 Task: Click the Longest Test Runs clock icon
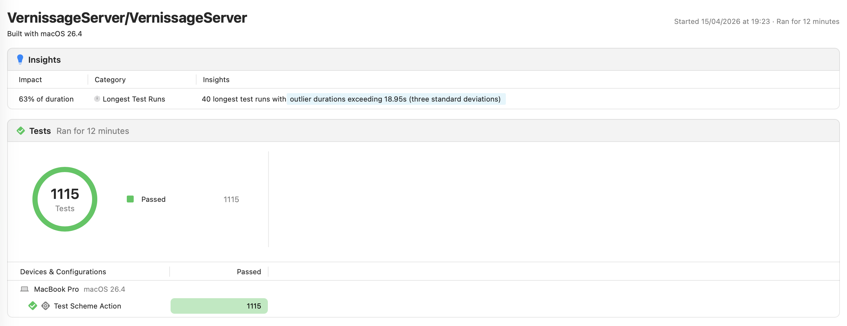97,99
